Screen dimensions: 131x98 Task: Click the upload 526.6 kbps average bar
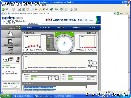77,77
